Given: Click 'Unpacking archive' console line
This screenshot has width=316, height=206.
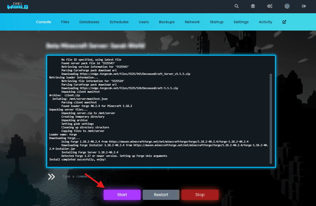Looking at the screenshot, I should 75,120.
